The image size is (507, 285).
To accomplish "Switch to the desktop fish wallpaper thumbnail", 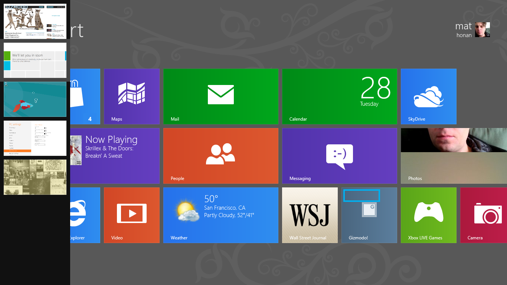I will 35,99.
